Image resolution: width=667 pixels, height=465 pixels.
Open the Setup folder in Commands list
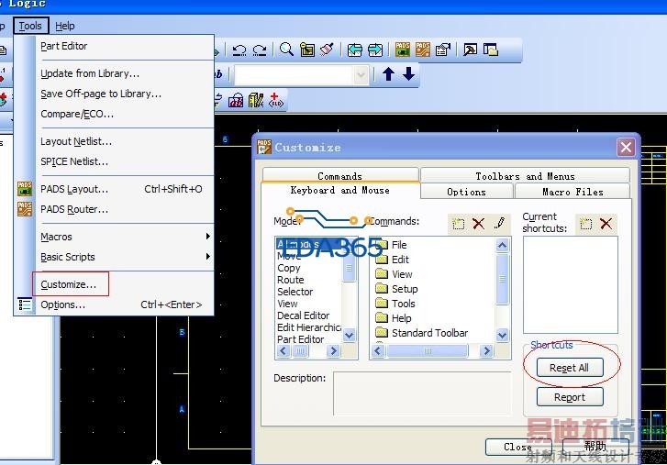click(x=397, y=289)
